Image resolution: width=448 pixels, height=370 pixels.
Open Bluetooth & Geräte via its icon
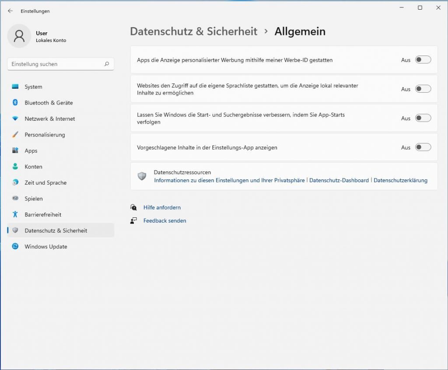click(15, 103)
